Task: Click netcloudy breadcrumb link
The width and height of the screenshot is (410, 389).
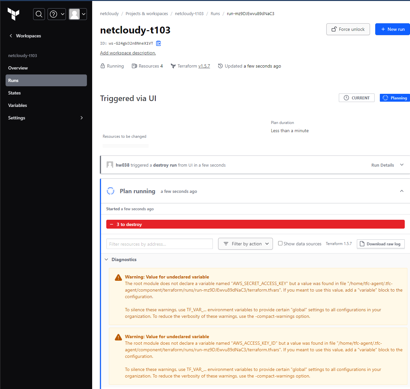Action: tap(109, 13)
